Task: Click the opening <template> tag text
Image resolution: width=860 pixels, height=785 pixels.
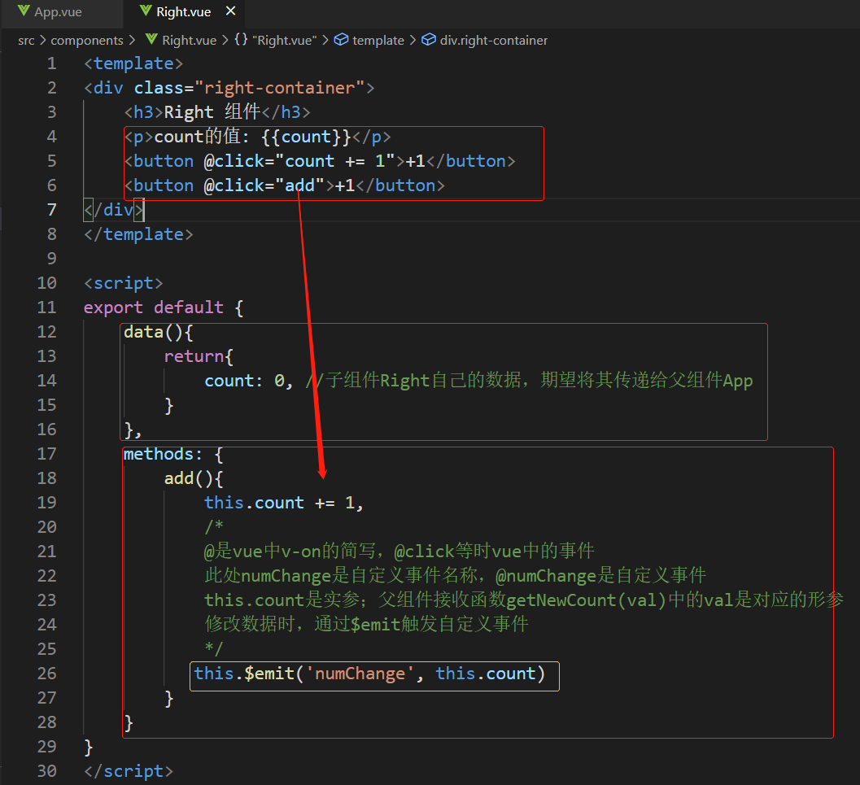Action: pos(133,63)
